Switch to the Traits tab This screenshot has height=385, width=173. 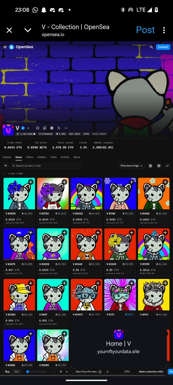click(53, 157)
